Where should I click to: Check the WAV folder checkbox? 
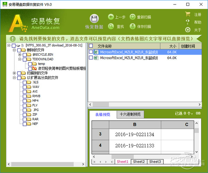click(x=25, y=87)
